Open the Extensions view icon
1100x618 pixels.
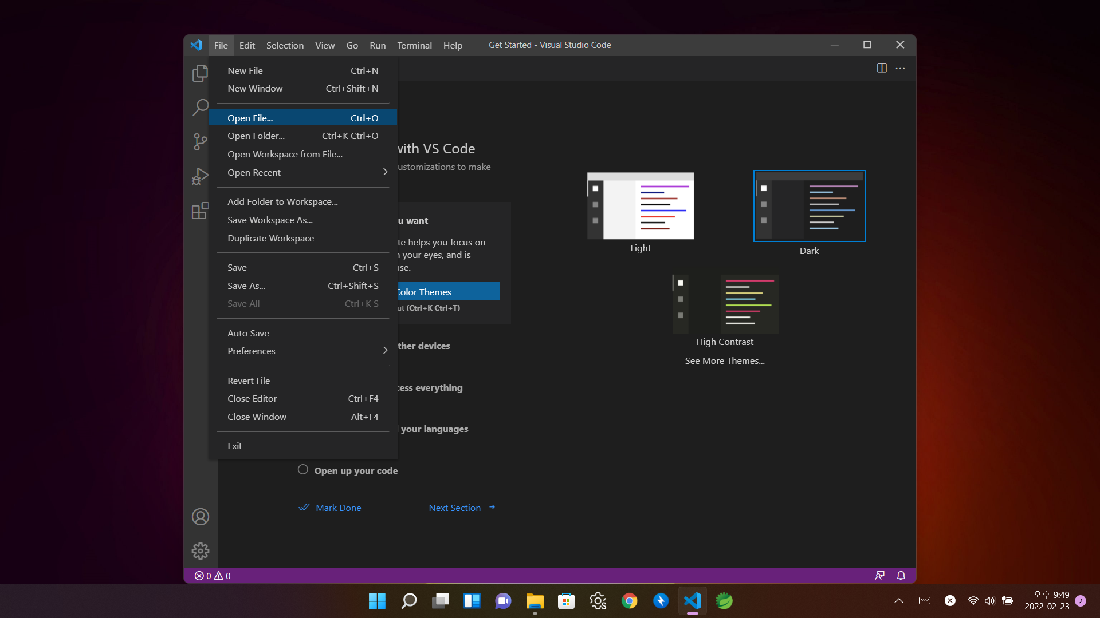(200, 211)
